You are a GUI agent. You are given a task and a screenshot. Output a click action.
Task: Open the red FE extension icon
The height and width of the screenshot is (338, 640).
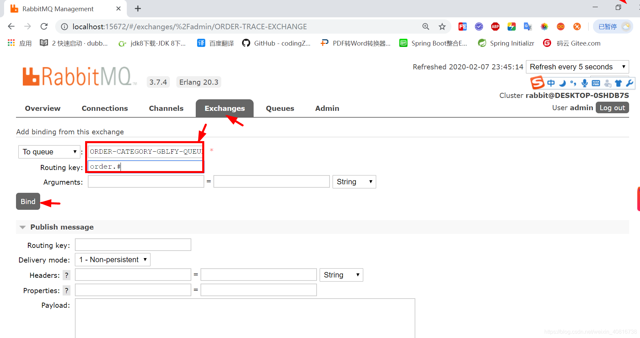[x=463, y=27]
